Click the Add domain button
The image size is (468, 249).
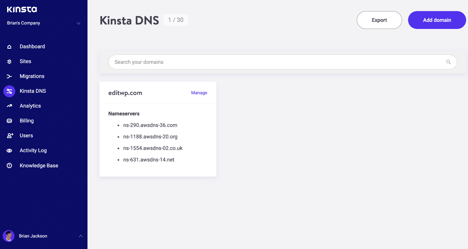click(x=437, y=20)
